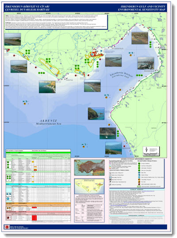Open the beach photo at top-left corner
The image size is (177, 238).
coord(12,39)
